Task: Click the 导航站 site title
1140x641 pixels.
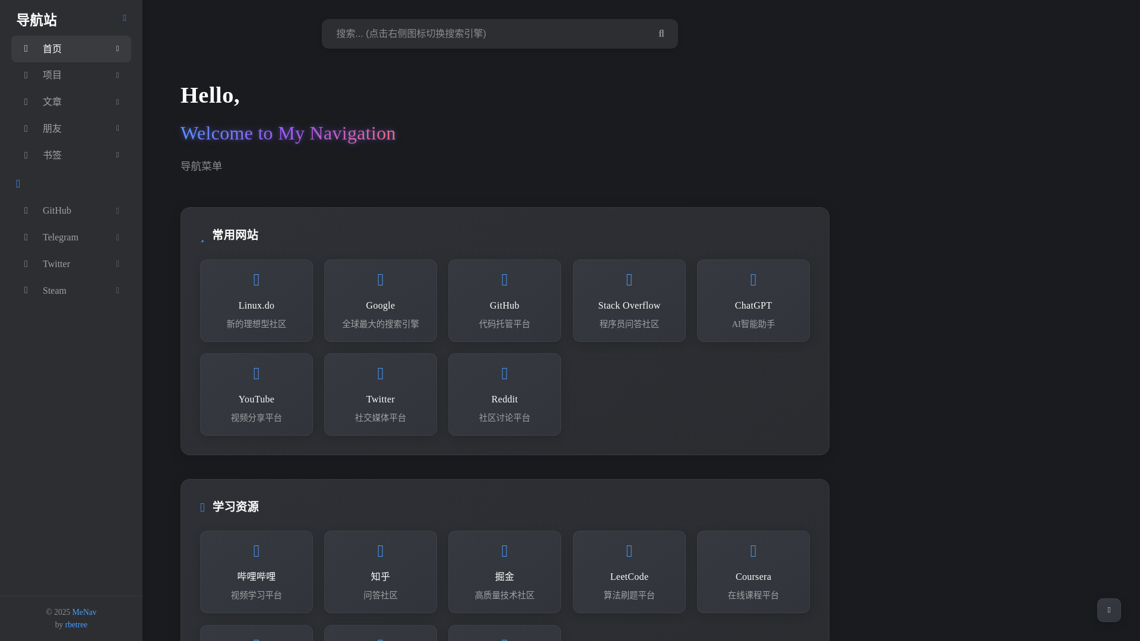Action: (37, 20)
